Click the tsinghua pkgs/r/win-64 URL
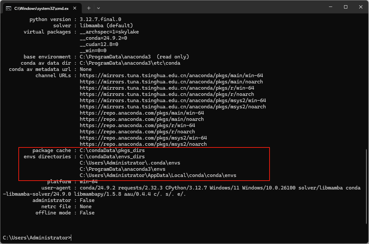The width and height of the screenshot is (369, 244). pos(167,88)
